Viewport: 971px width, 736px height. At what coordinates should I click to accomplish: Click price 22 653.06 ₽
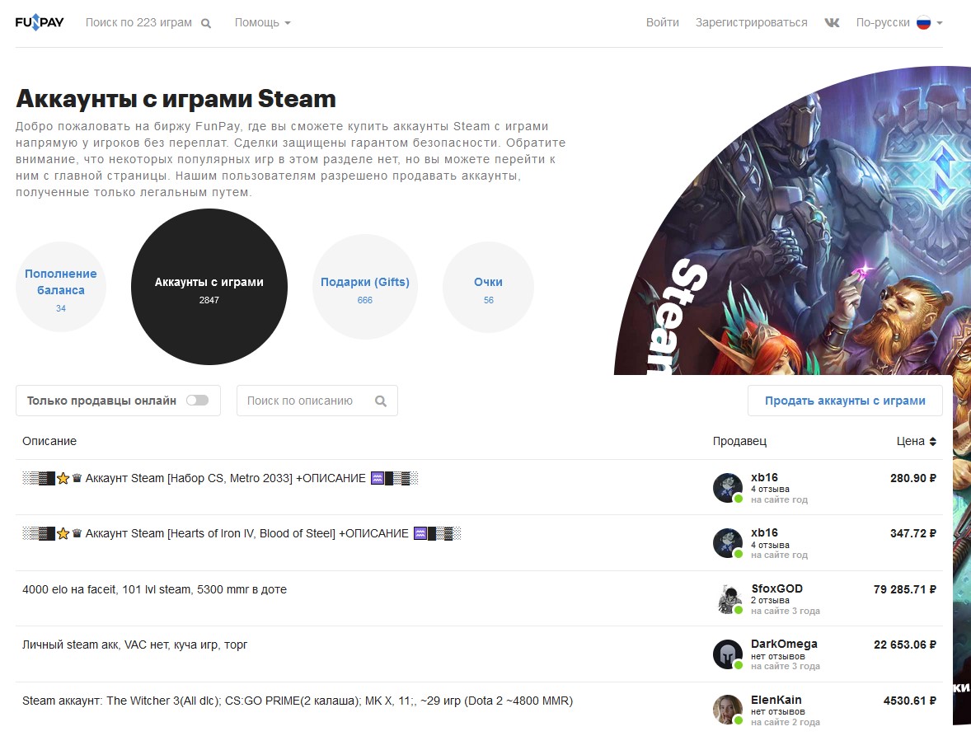[905, 645]
